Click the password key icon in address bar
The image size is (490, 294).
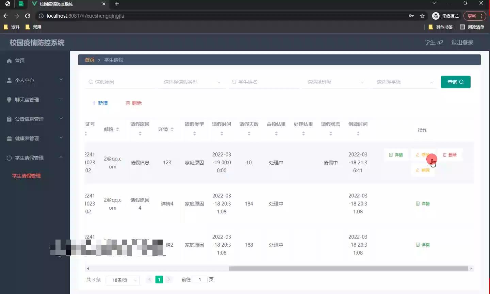click(x=411, y=16)
